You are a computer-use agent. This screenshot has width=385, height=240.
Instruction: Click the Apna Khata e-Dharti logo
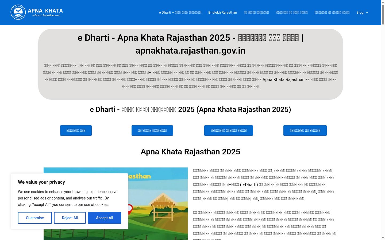click(37, 12)
